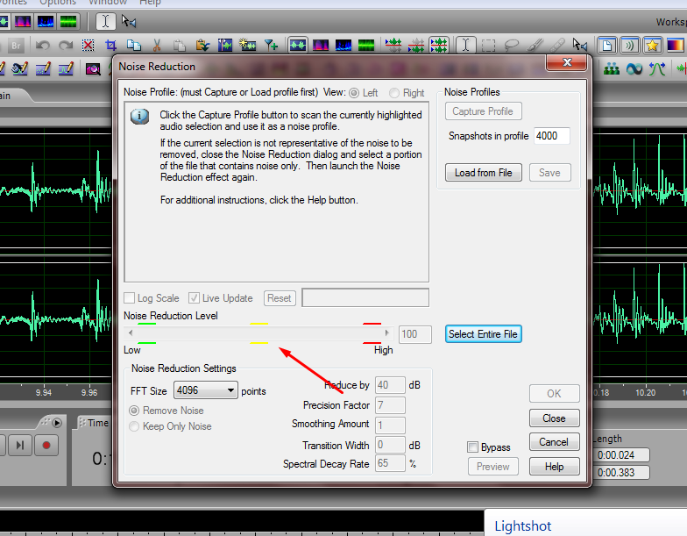Image resolution: width=687 pixels, height=536 pixels.
Task: Switch to Spectral Phase Display in top toolbar
Action: tap(68, 21)
